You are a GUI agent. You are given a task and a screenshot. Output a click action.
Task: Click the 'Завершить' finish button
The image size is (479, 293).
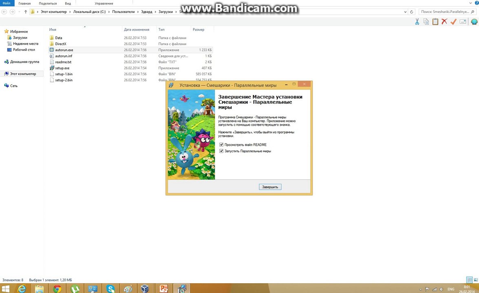coord(270,187)
